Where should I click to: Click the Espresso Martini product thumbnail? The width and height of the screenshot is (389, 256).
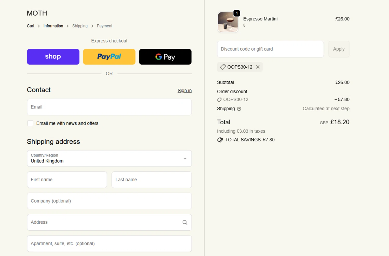tap(228, 22)
